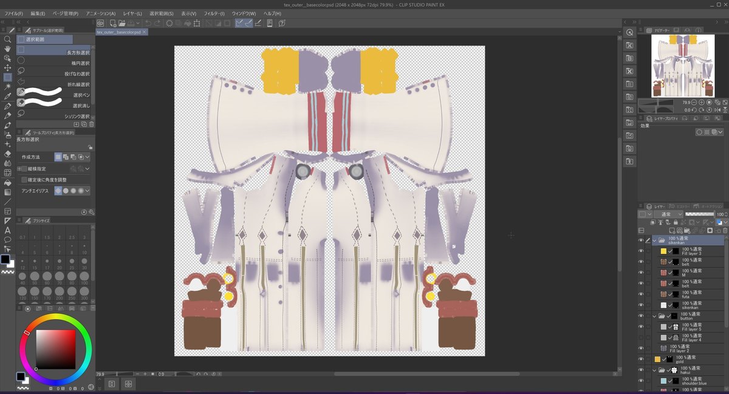Hide the futa layer via its eye icon
The image size is (729, 394).
point(640,294)
